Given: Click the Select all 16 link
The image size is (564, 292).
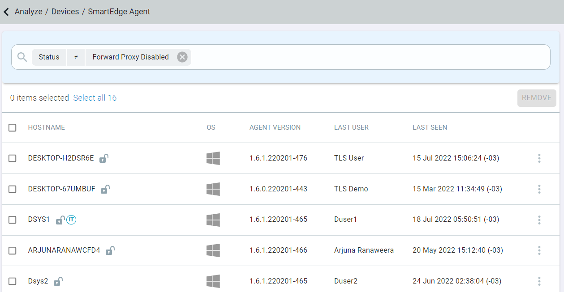Looking at the screenshot, I should pyautogui.click(x=95, y=97).
